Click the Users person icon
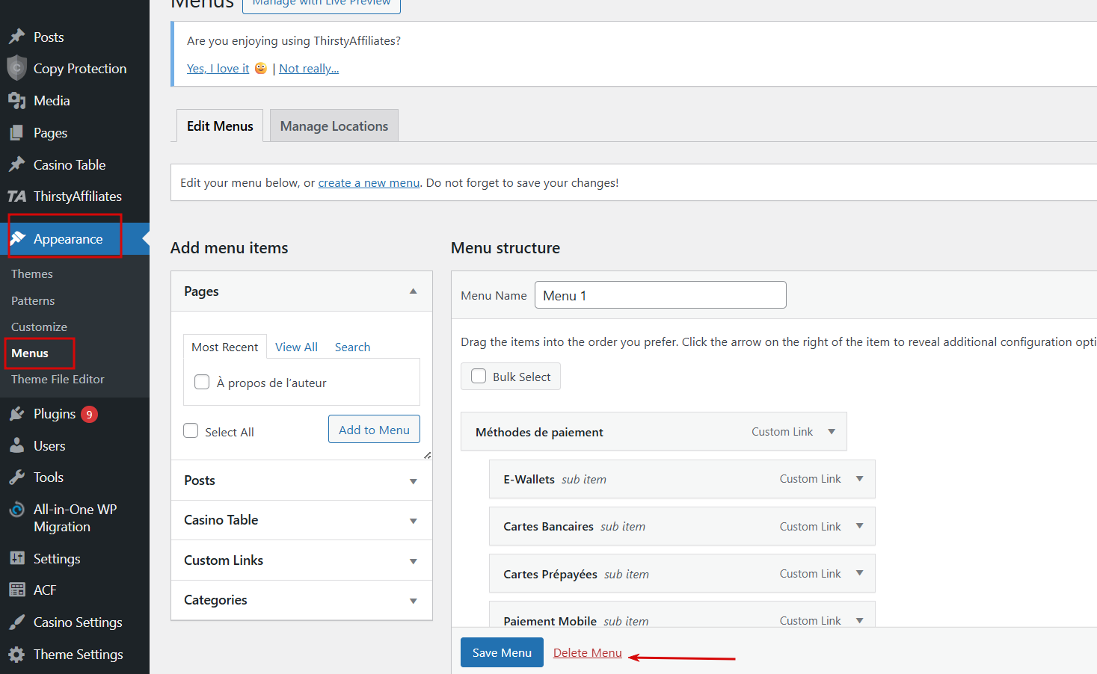The width and height of the screenshot is (1097, 674). point(16,446)
